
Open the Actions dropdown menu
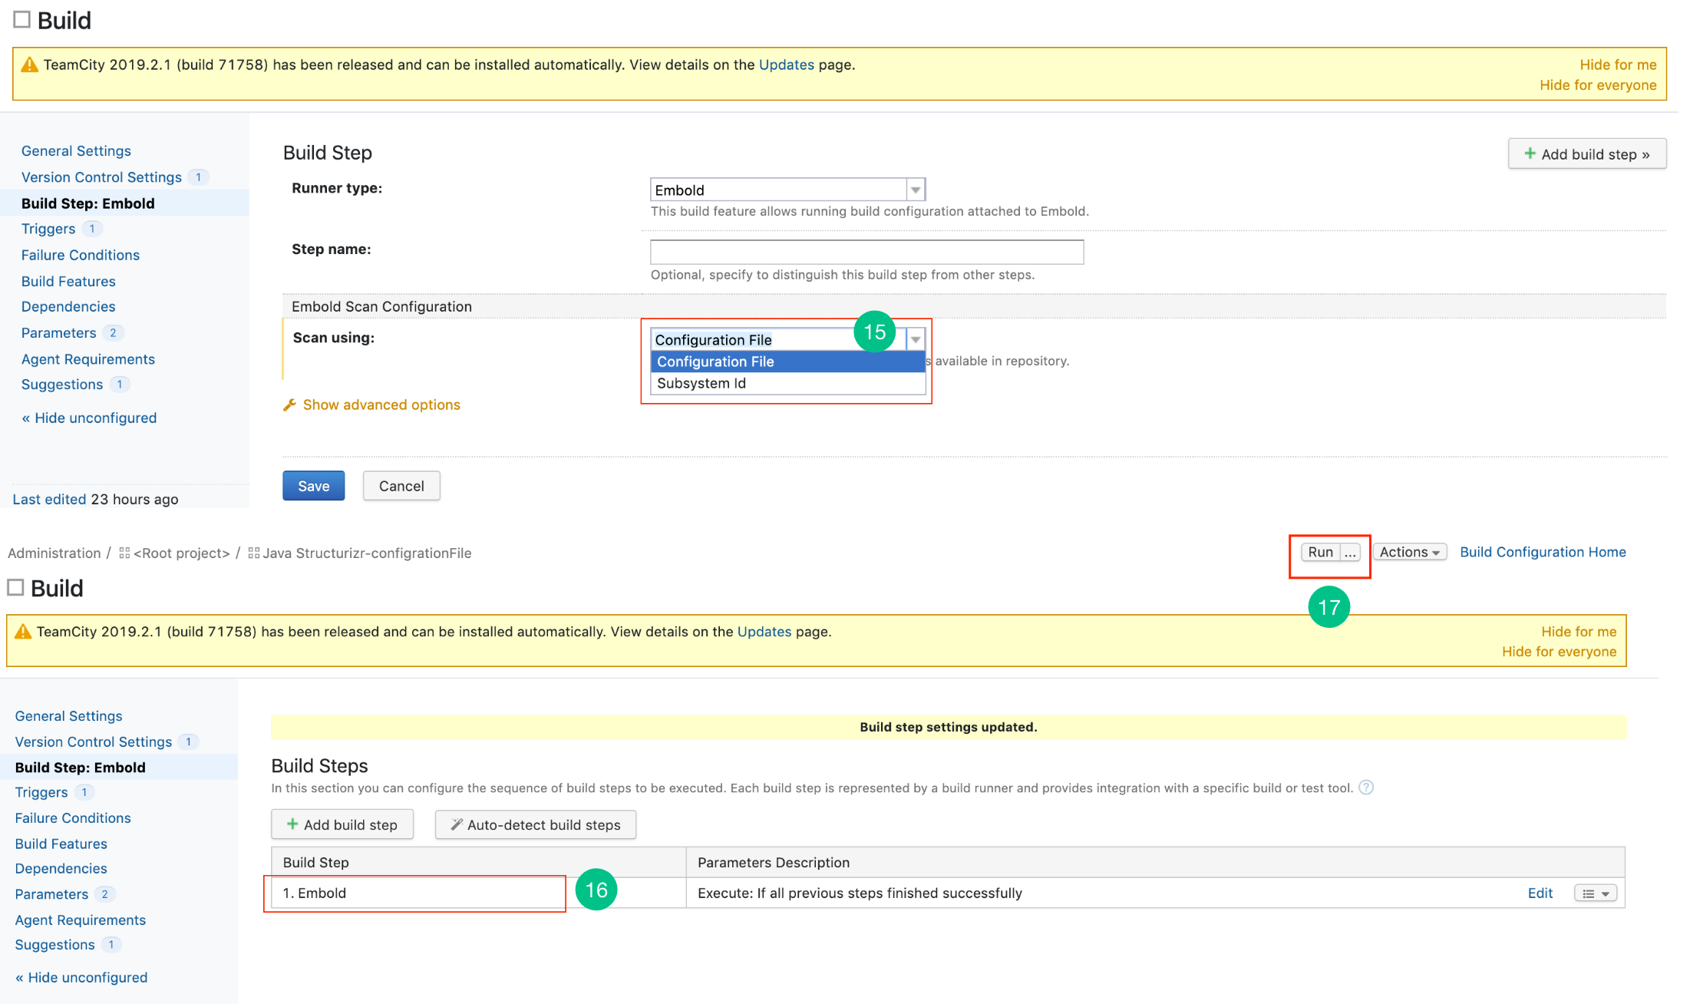[1409, 552]
